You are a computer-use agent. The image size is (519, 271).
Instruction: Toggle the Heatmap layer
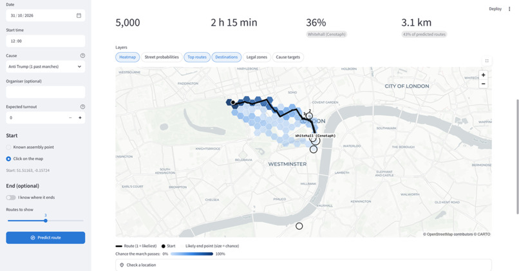(x=127, y=57)
